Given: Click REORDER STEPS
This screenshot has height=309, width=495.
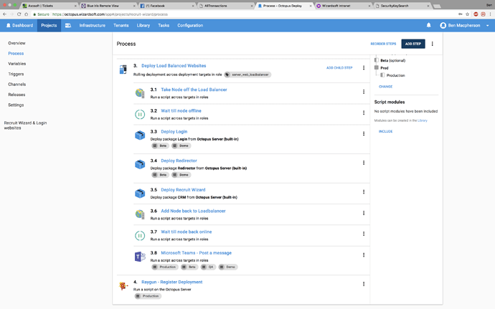Looking at the screenshot, I should point(383,44).
